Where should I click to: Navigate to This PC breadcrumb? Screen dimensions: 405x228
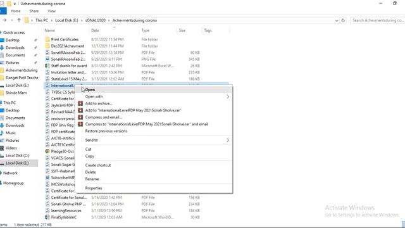[x=42, y=20]
